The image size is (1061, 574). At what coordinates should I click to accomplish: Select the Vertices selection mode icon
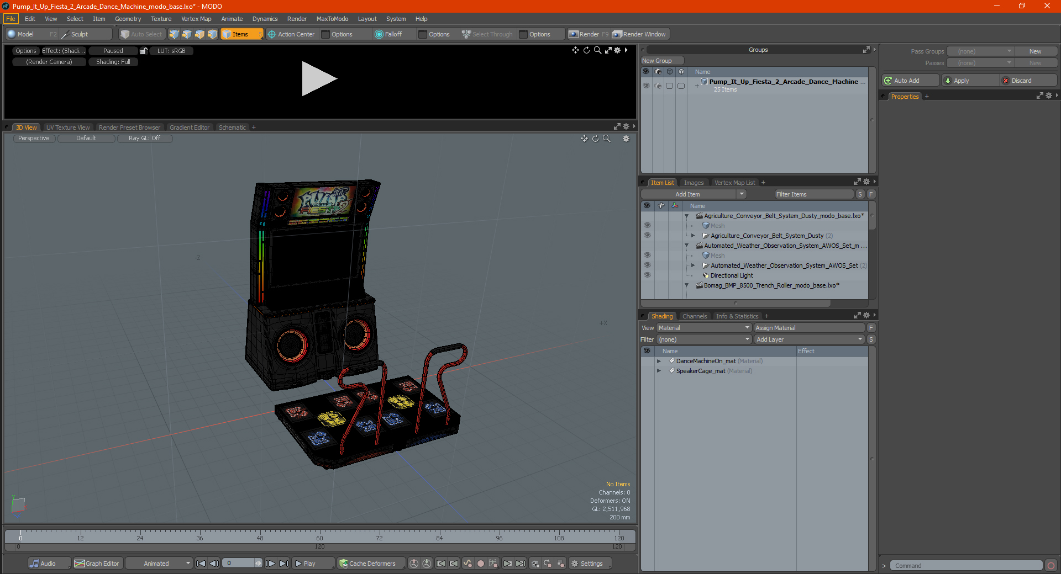[x=174, y=34]
